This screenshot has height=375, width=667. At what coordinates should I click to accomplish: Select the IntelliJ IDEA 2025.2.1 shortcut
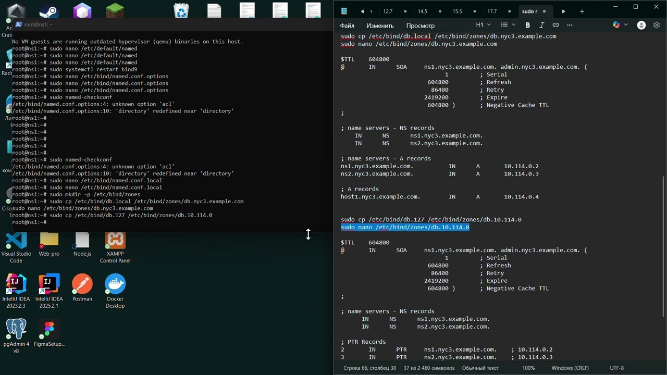(49, 292)
